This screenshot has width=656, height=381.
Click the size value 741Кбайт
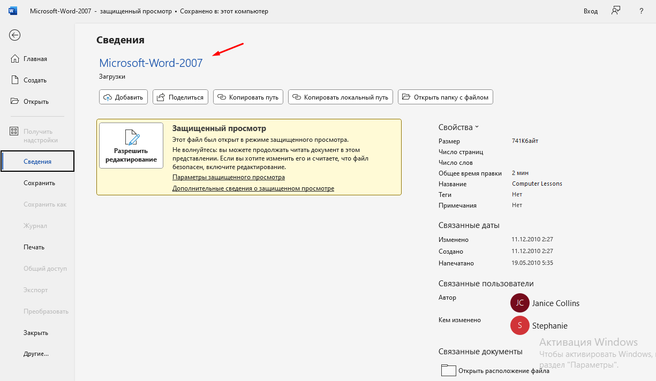tap(525, 141)
